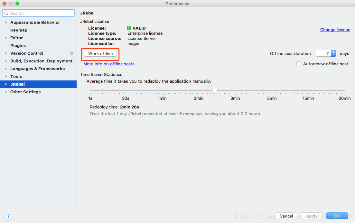Click the project-level icon beside Version Control
Image resolution: width=355 pixels, height=223 pixels.
[x=72, y=53]
